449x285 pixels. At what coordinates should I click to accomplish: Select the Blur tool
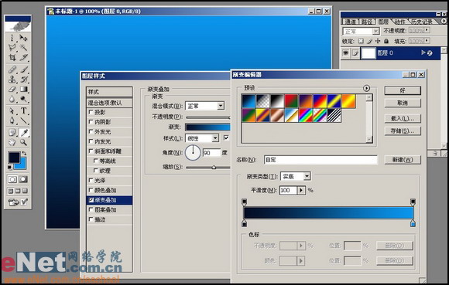pos(12,99)
